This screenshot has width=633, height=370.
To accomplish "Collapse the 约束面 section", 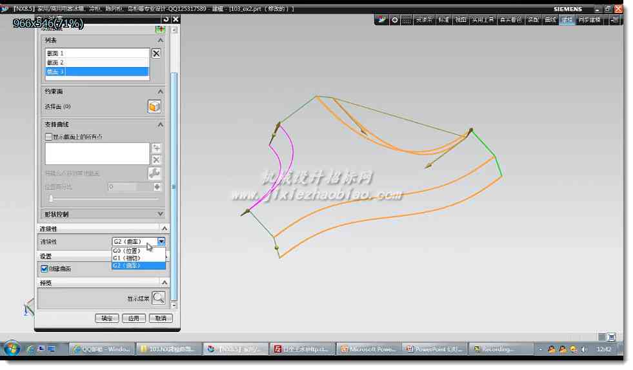I will [160, 92].
